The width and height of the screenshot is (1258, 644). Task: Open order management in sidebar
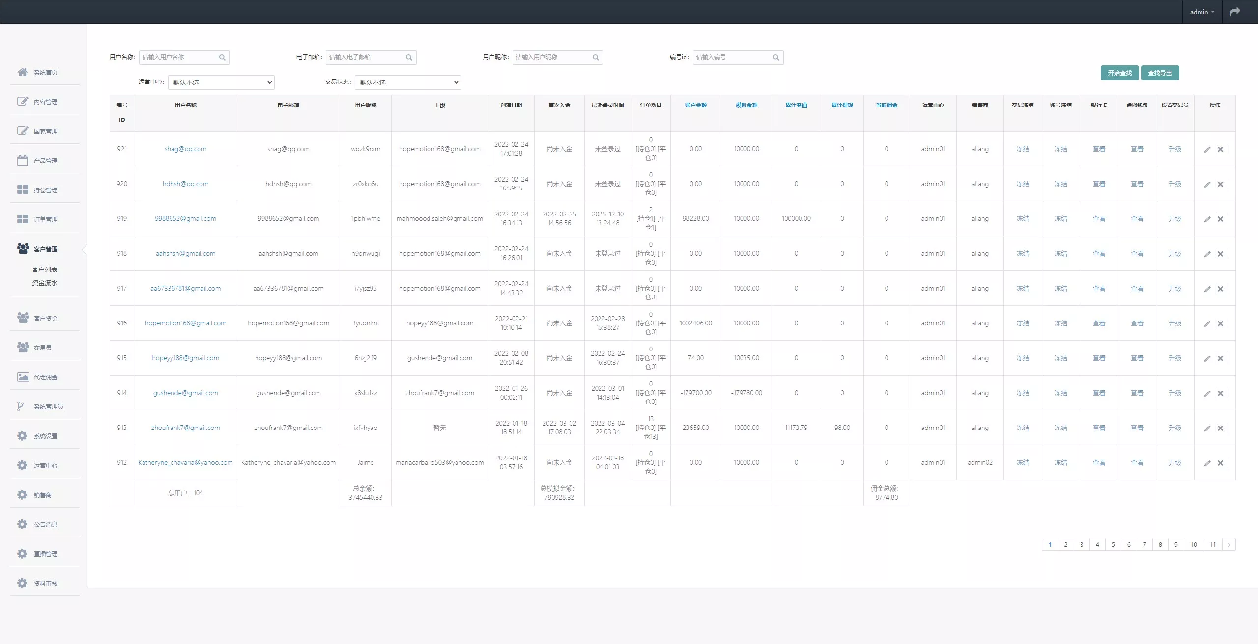click(x=45, y=219)
